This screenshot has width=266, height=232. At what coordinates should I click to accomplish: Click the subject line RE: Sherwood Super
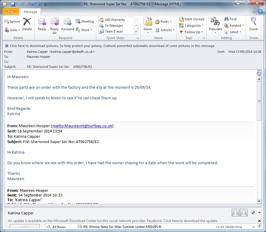coord(59,67)
